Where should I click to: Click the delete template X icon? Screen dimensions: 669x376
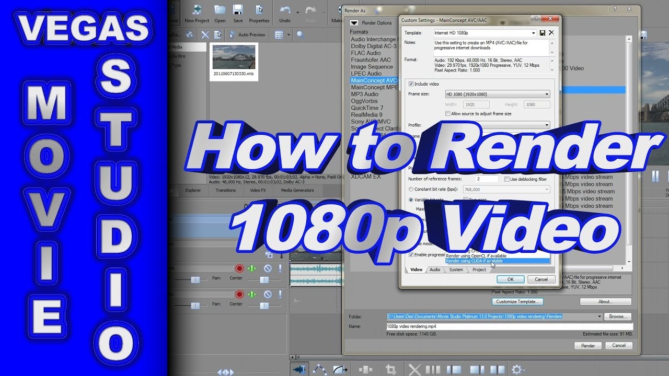point(551,33)
